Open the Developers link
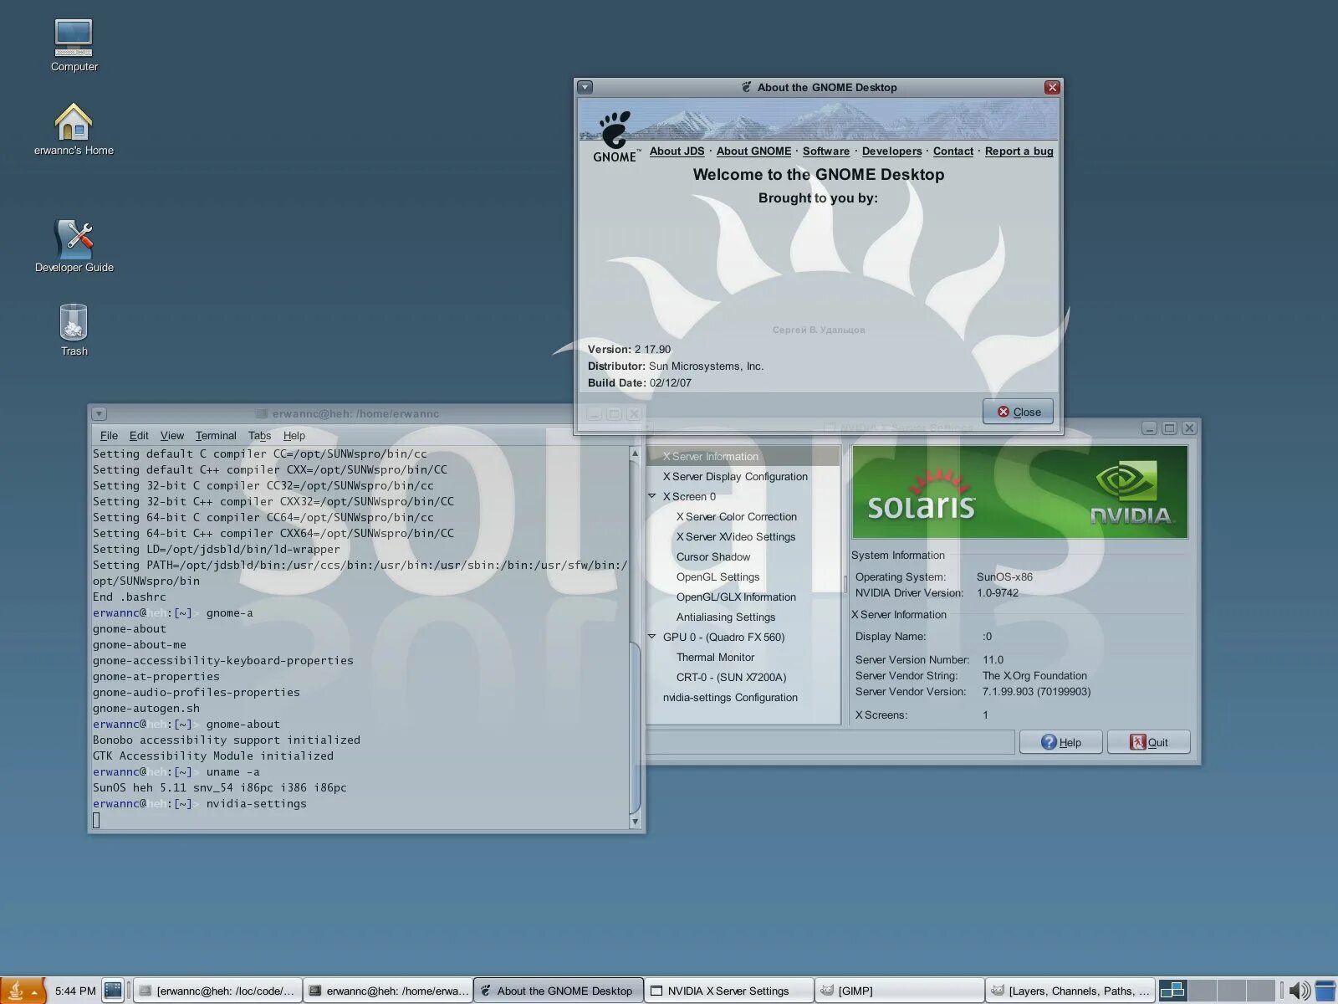Viewport: 1338px width, 1004px height. tap(891, 151)
